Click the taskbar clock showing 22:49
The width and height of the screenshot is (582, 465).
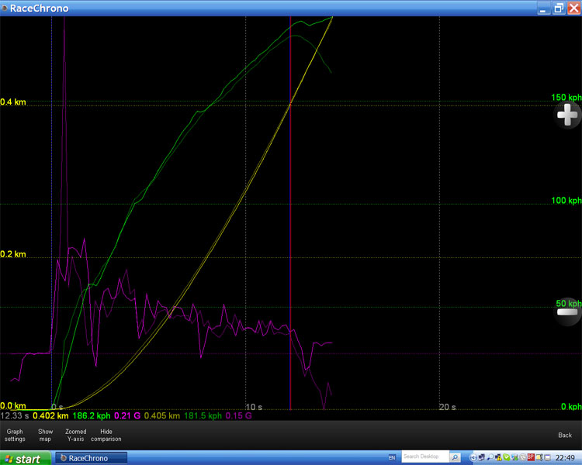click(x=564, y=457)
